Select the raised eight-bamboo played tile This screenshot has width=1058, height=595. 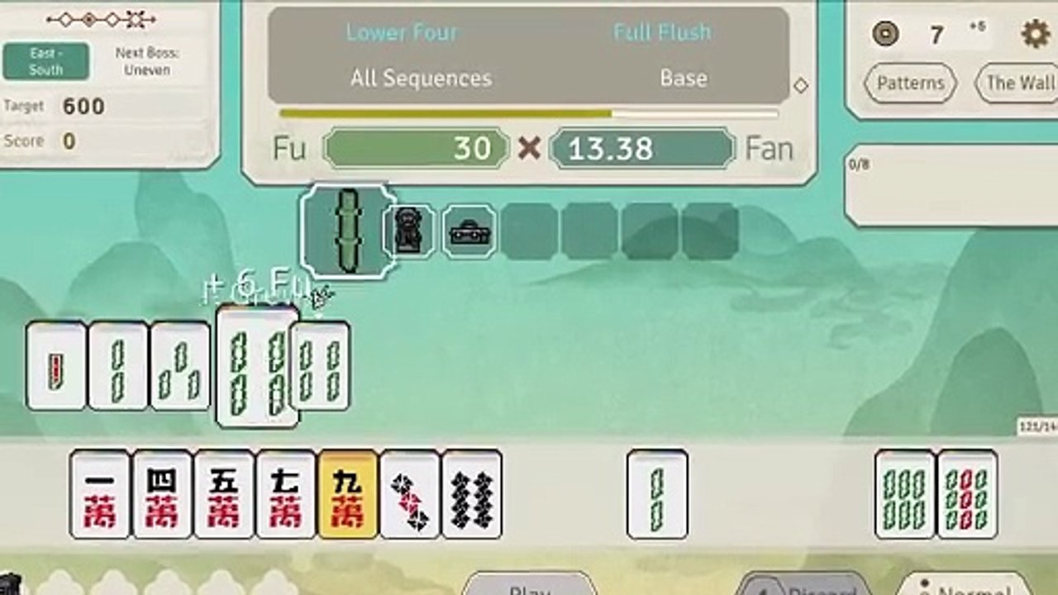click(257, 365)
